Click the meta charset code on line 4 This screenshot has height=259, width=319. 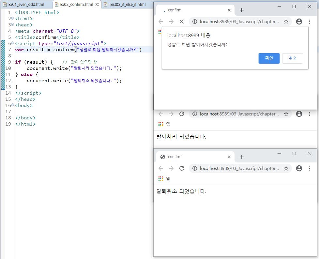[x=47, y=31]
